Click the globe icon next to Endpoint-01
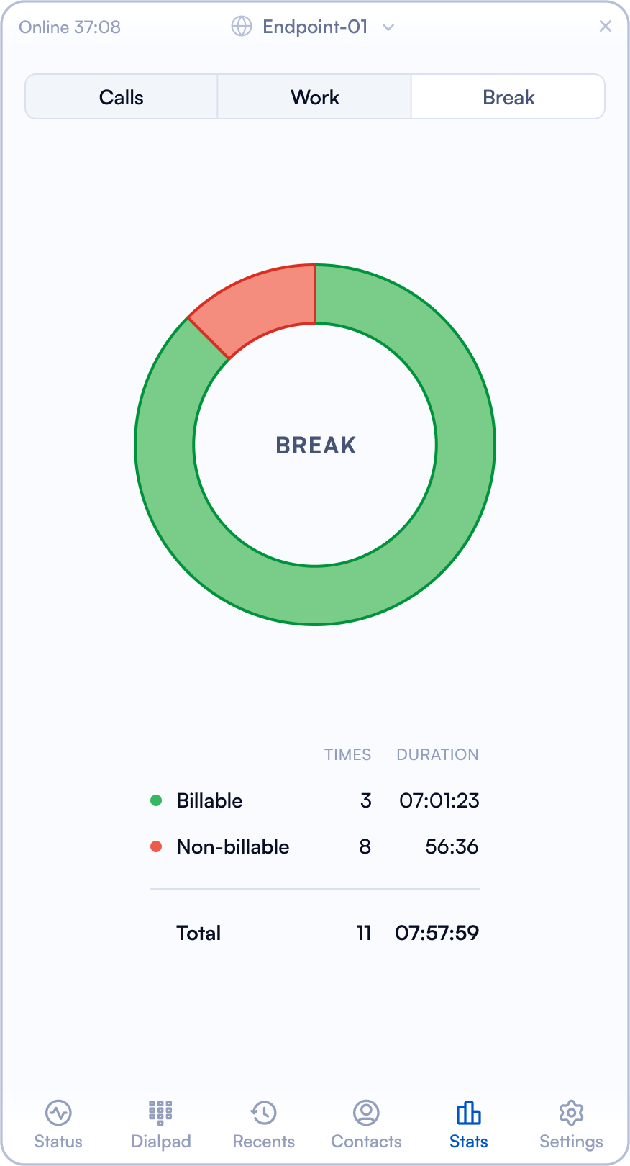The image size is (630, 1166). [x=242, y=27]
